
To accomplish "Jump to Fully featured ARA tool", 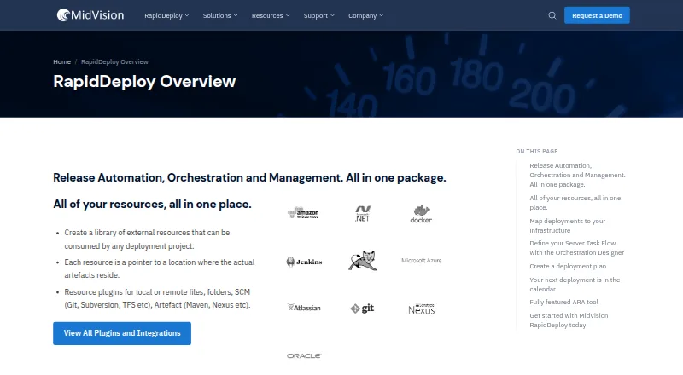I will 563,302.
